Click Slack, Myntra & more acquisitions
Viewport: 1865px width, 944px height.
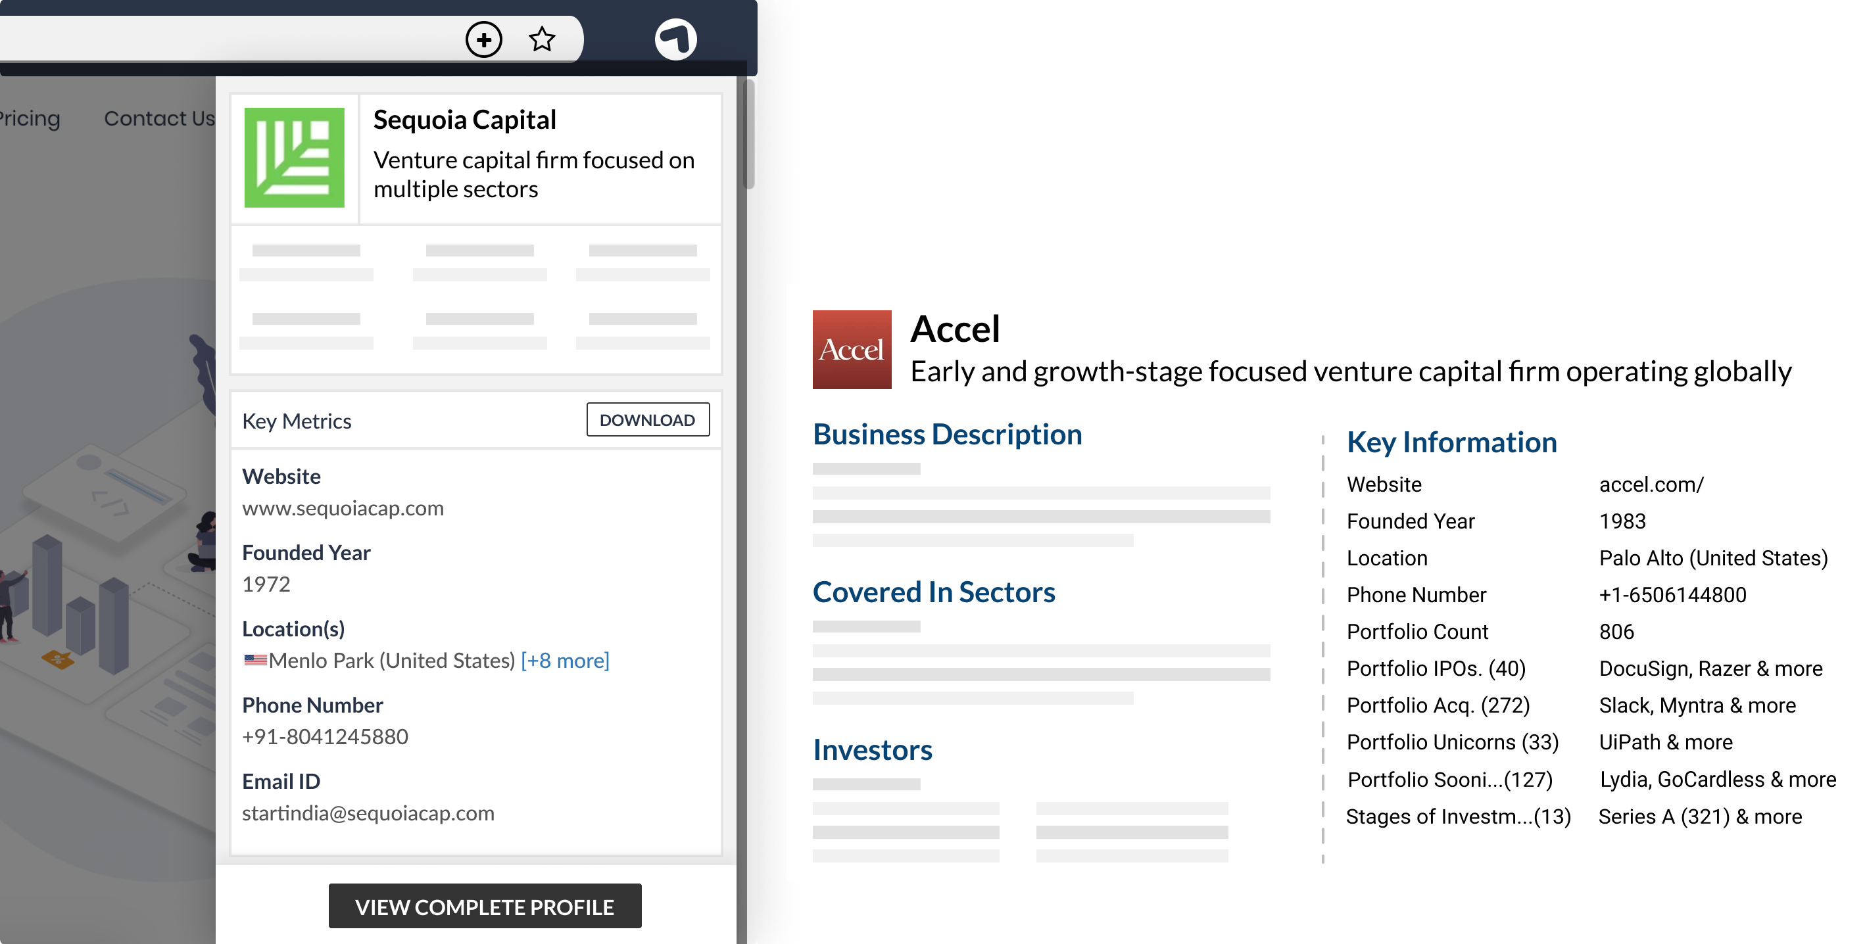point(1697,705)
